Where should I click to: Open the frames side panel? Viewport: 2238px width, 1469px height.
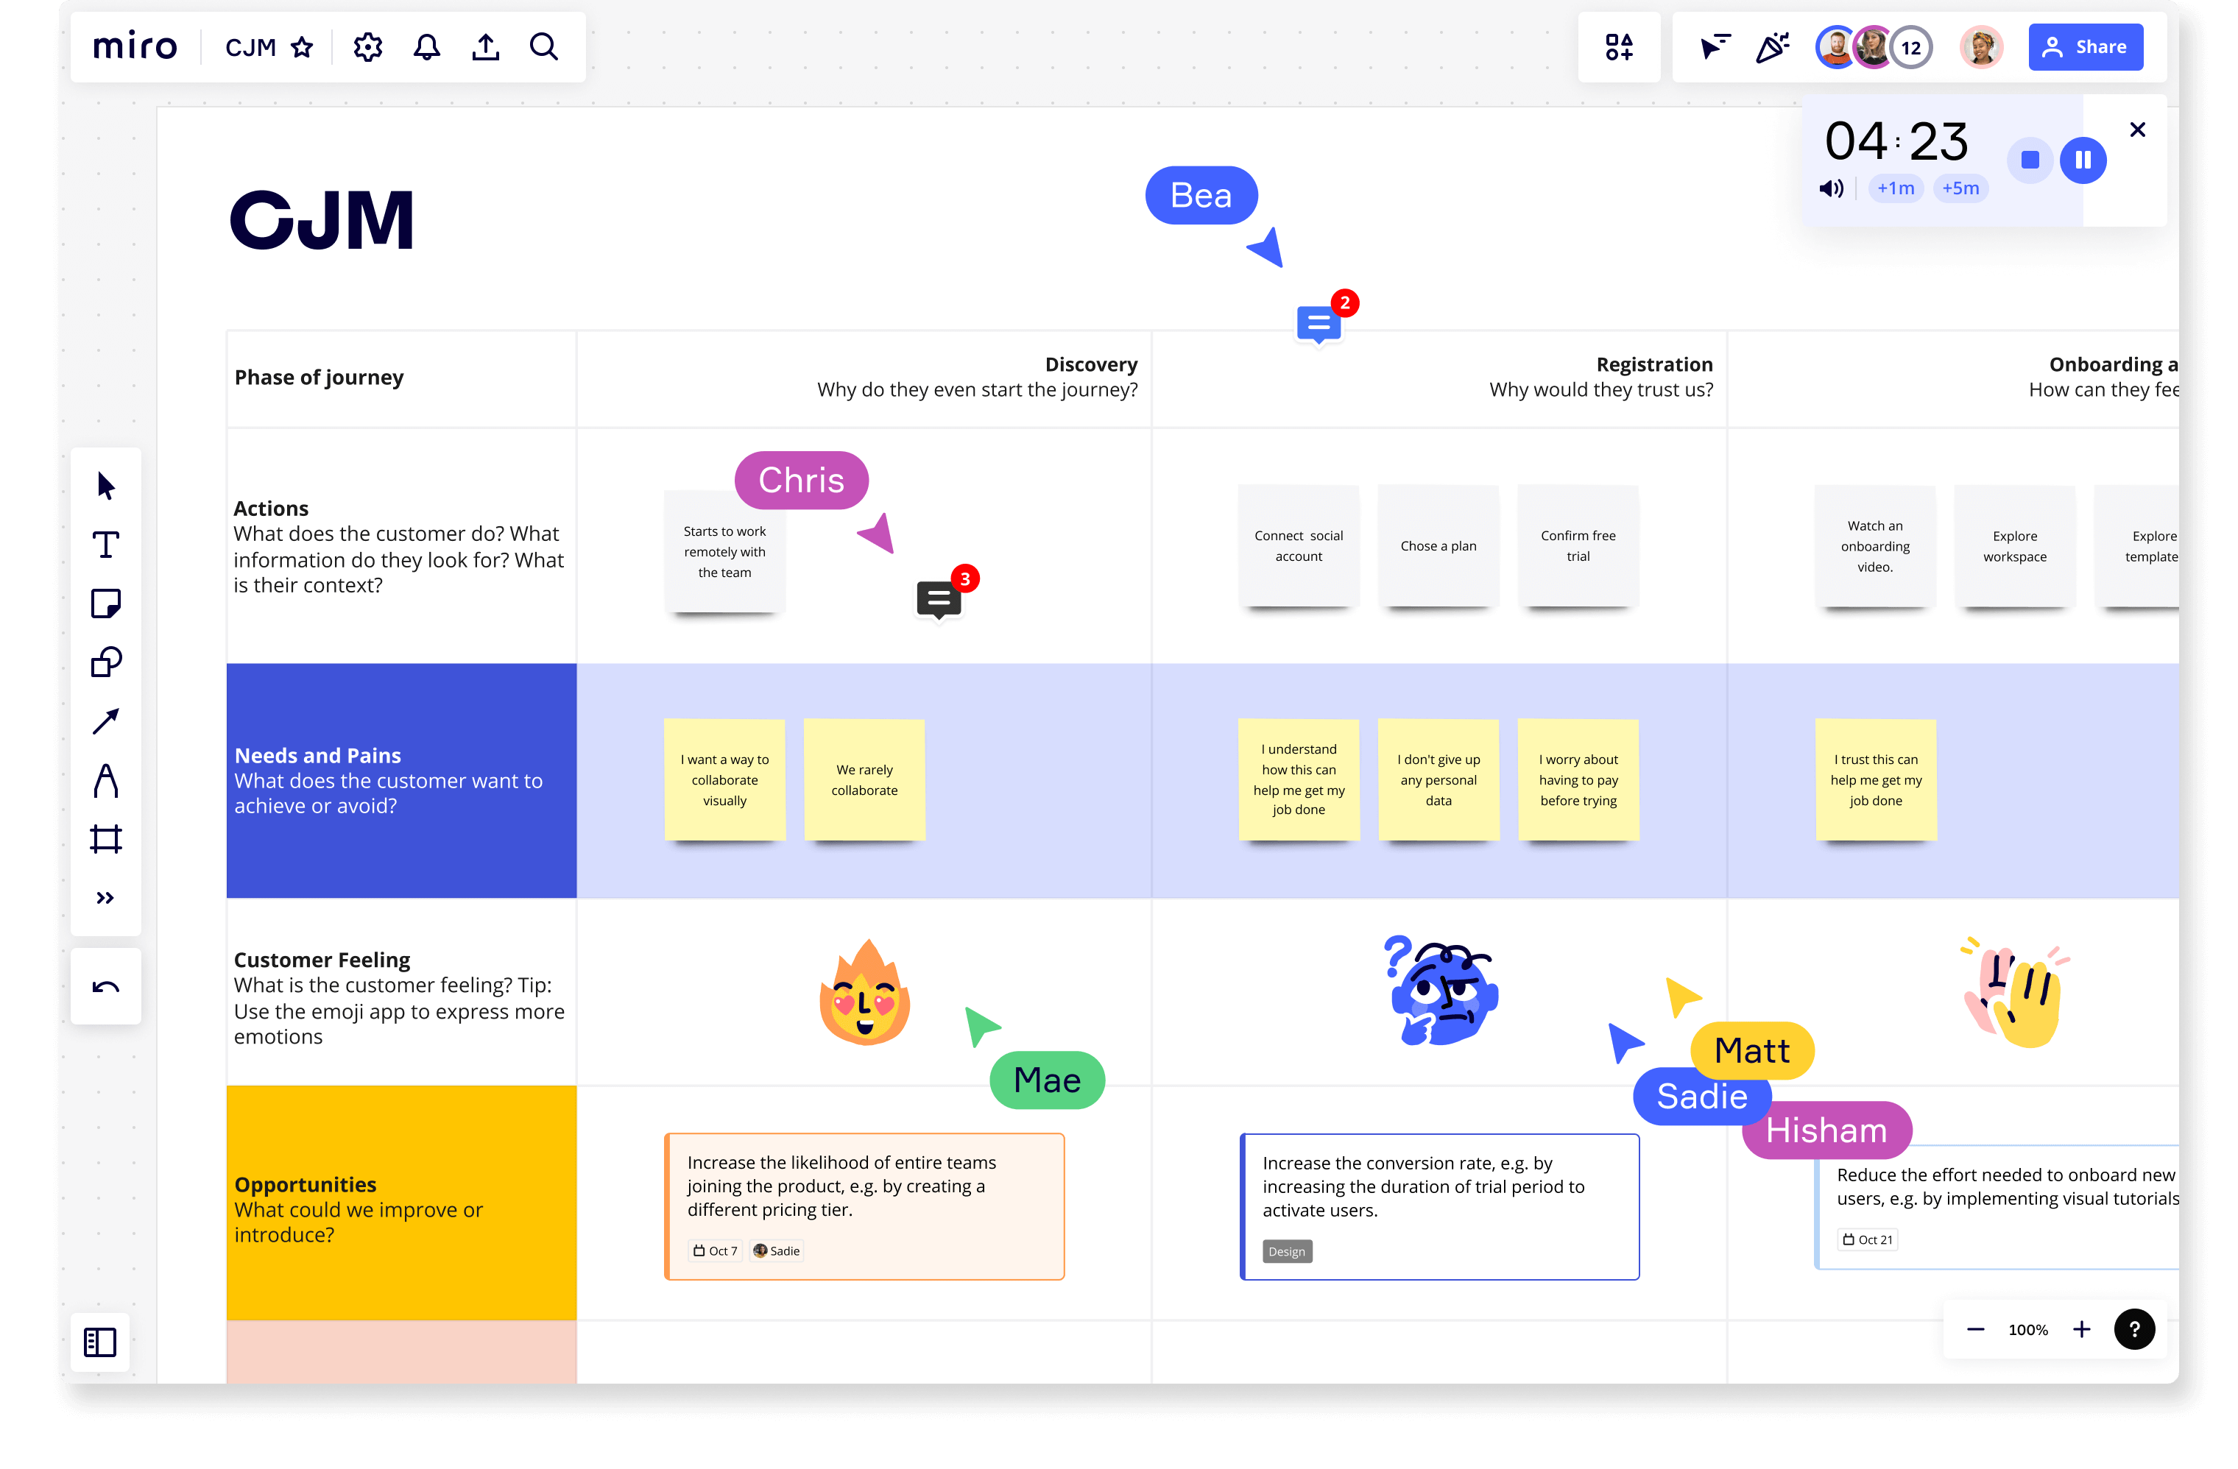[101, 1341]
